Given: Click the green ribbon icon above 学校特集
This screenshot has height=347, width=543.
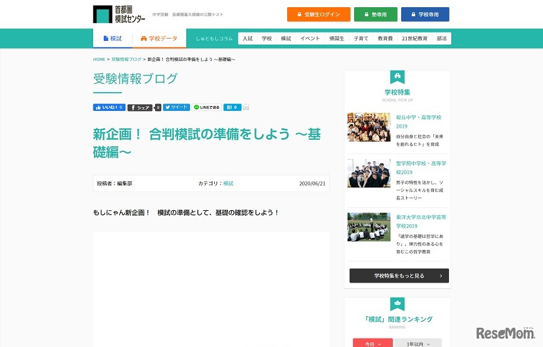Looking at the screenshot, I should click(x=397, y=77).
